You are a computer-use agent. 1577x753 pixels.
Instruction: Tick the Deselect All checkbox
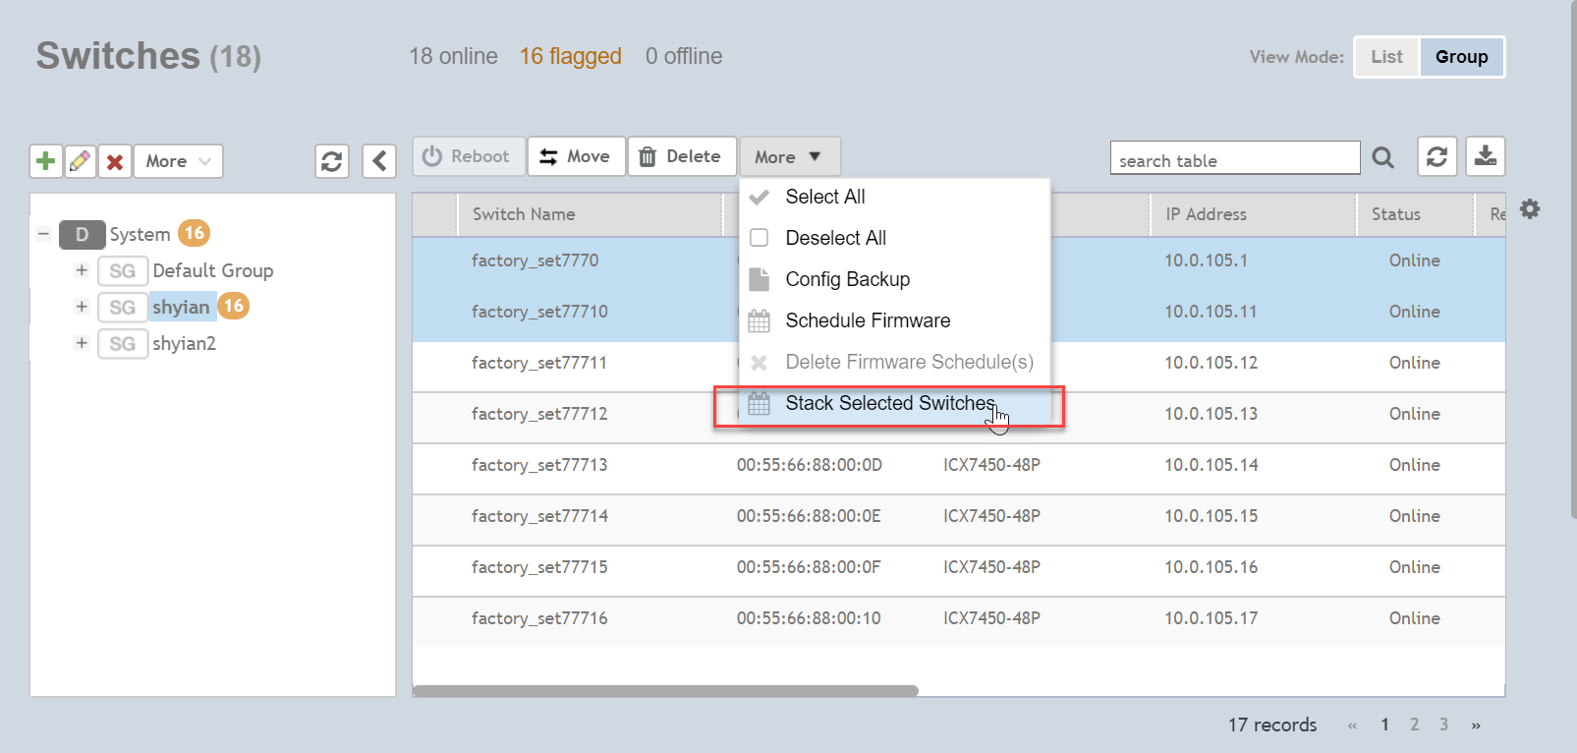pyautogui.click(x=760, y=238)
